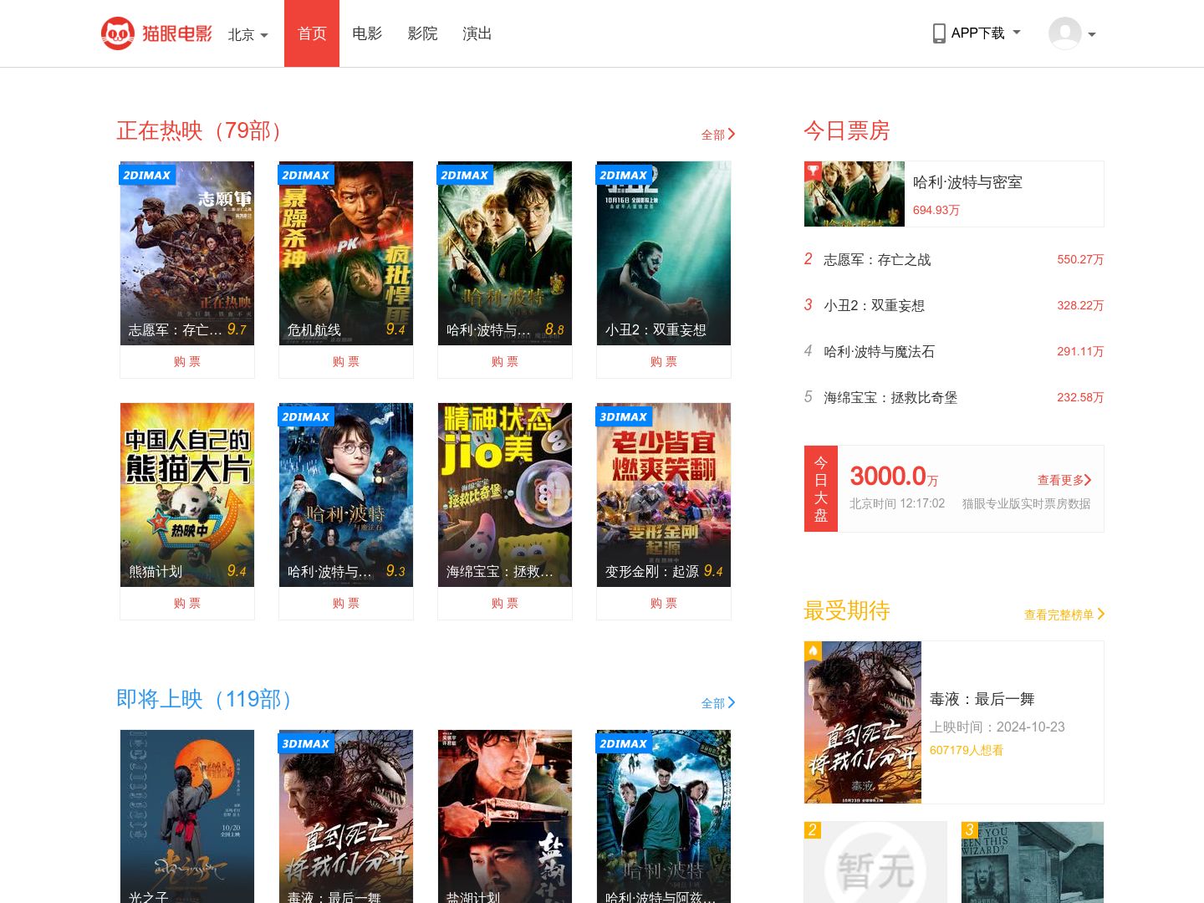Open 哈利·波特 poster rated 9.3

(x=346, y=495)
